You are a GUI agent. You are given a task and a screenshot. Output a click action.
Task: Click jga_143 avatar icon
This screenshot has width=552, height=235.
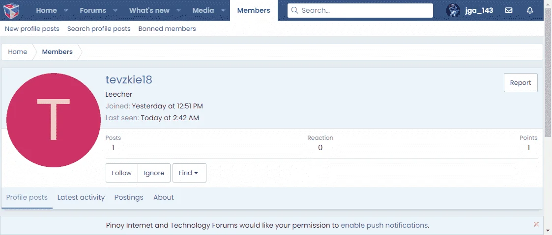(x=453, y=10)
